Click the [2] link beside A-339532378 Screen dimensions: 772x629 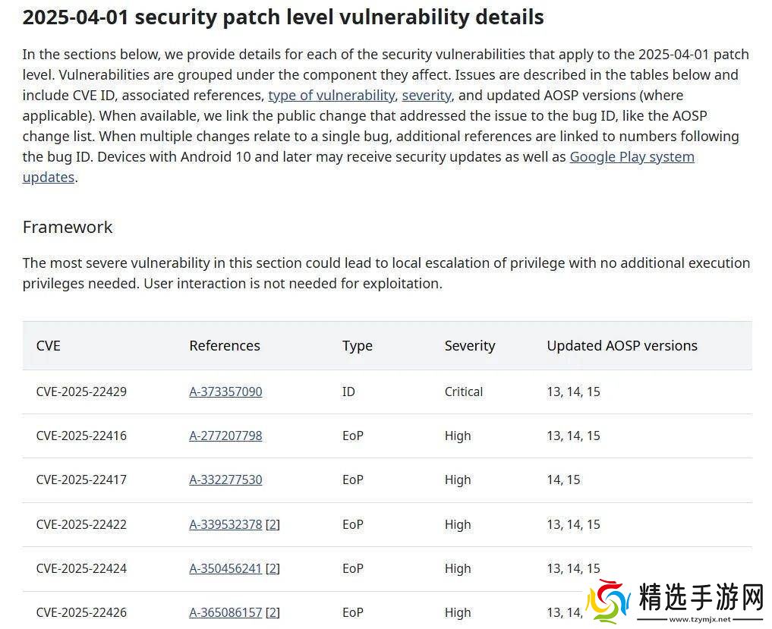pos(273,525)
